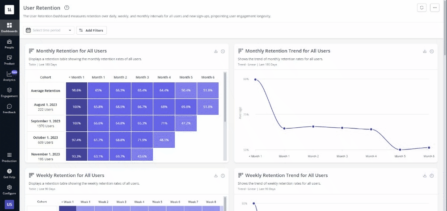447x211 pixels.
Task: Open the Product section icon
Action: click(x=9, y=60)
